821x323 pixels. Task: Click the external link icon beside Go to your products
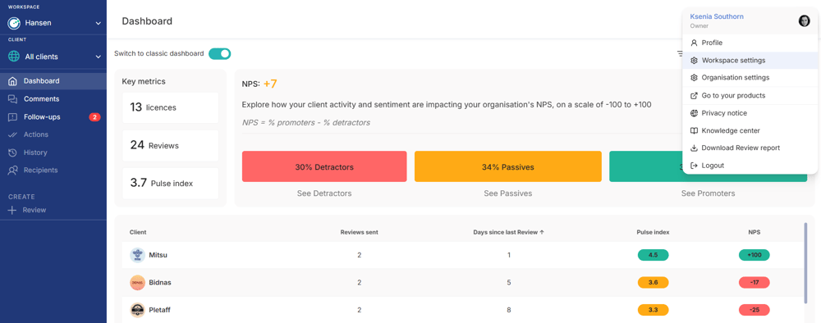pyautogui.click(x=695, y=96)
